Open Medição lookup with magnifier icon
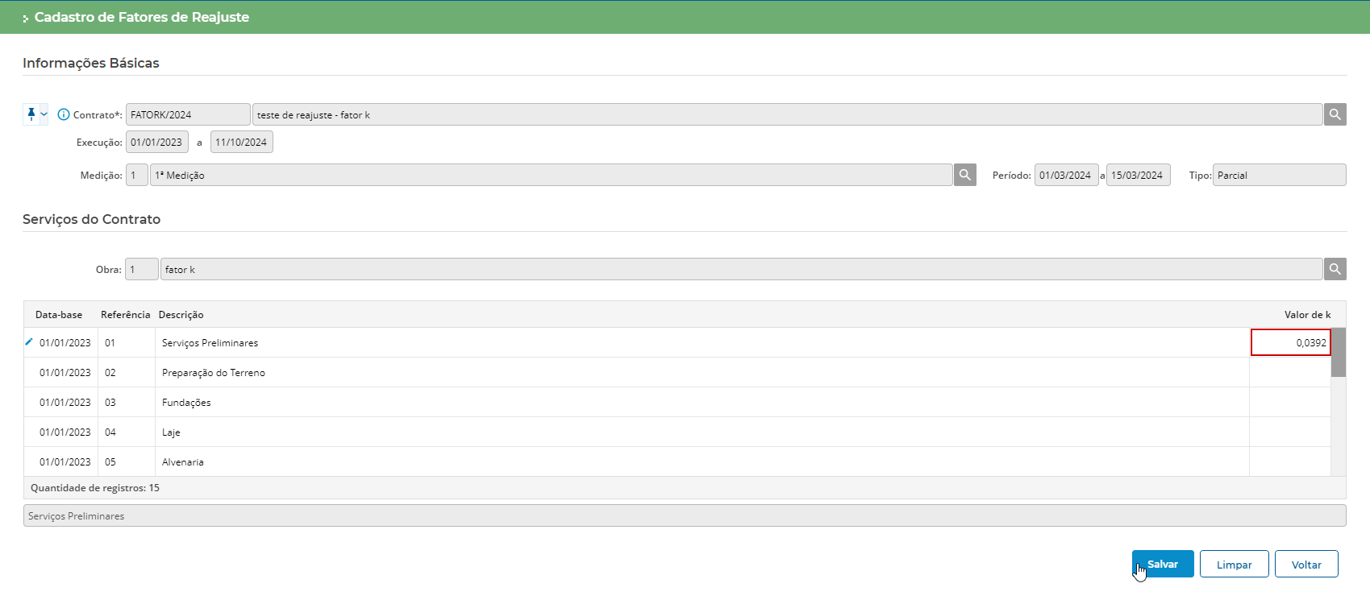The image size is (1370, 600). [x=964, y=175]
